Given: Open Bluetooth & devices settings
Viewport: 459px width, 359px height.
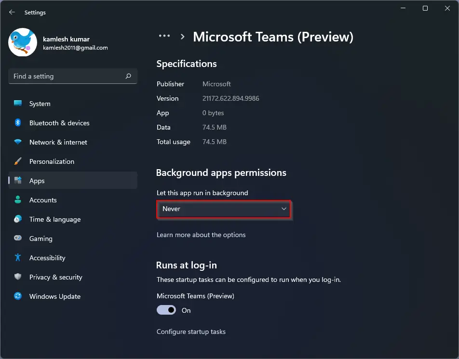Looking at the screenshot, I should coord(73,123).
